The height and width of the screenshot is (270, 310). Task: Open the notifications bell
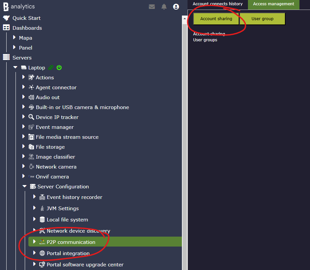(164, 7)
